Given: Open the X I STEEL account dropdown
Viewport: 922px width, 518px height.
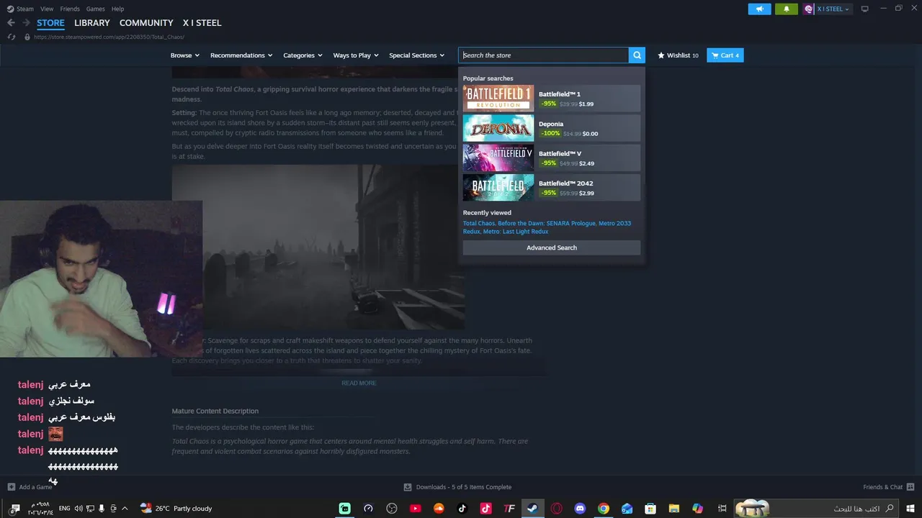Looking at the screenshot, I should point(827,9).
